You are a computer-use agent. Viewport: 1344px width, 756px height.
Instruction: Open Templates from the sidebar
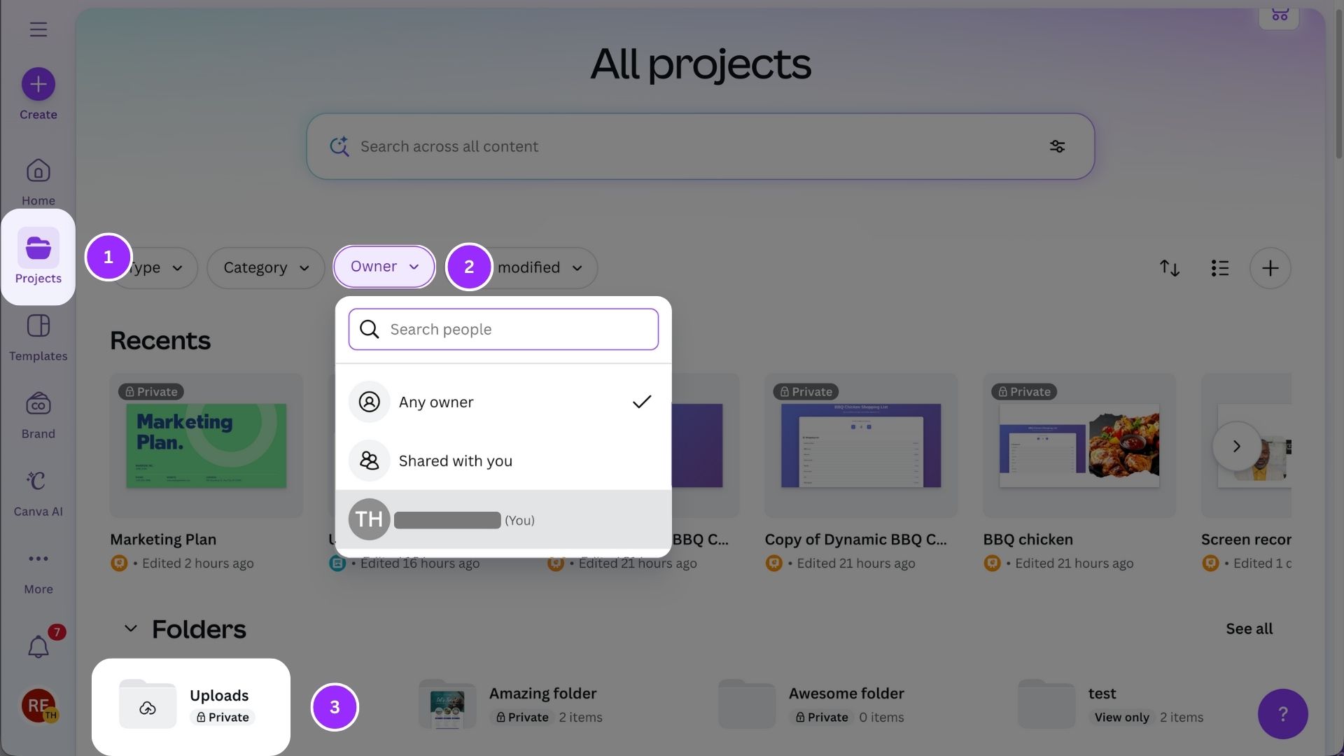pyautogui.click(x=38, y=337)
